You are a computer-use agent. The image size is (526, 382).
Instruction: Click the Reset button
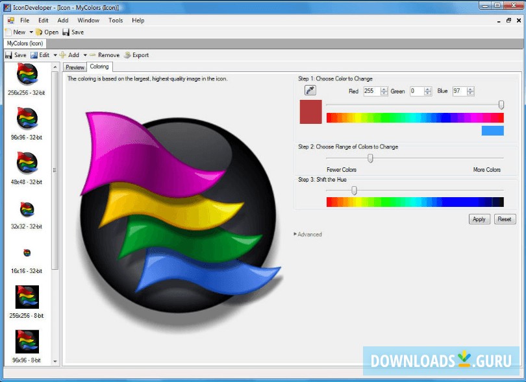505,219
